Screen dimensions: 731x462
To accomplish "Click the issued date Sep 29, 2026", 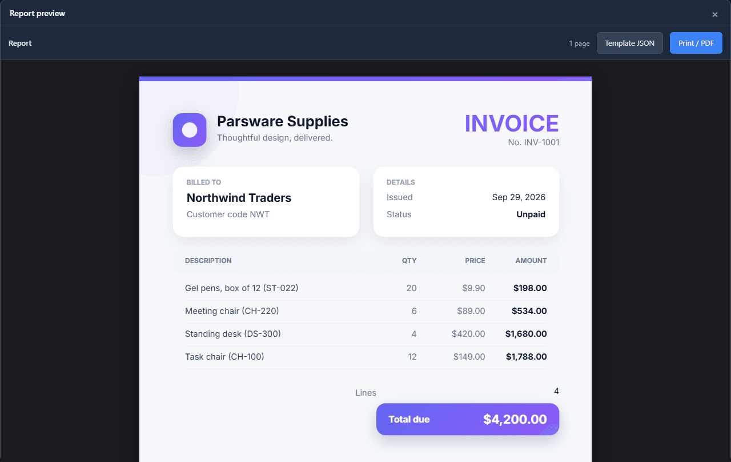I will pos(519,197).
